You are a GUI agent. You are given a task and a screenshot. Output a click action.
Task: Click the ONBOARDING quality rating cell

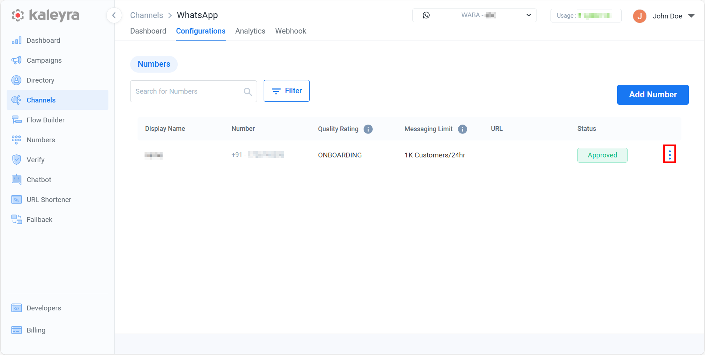pyautogui.click(x=340, y=155)
